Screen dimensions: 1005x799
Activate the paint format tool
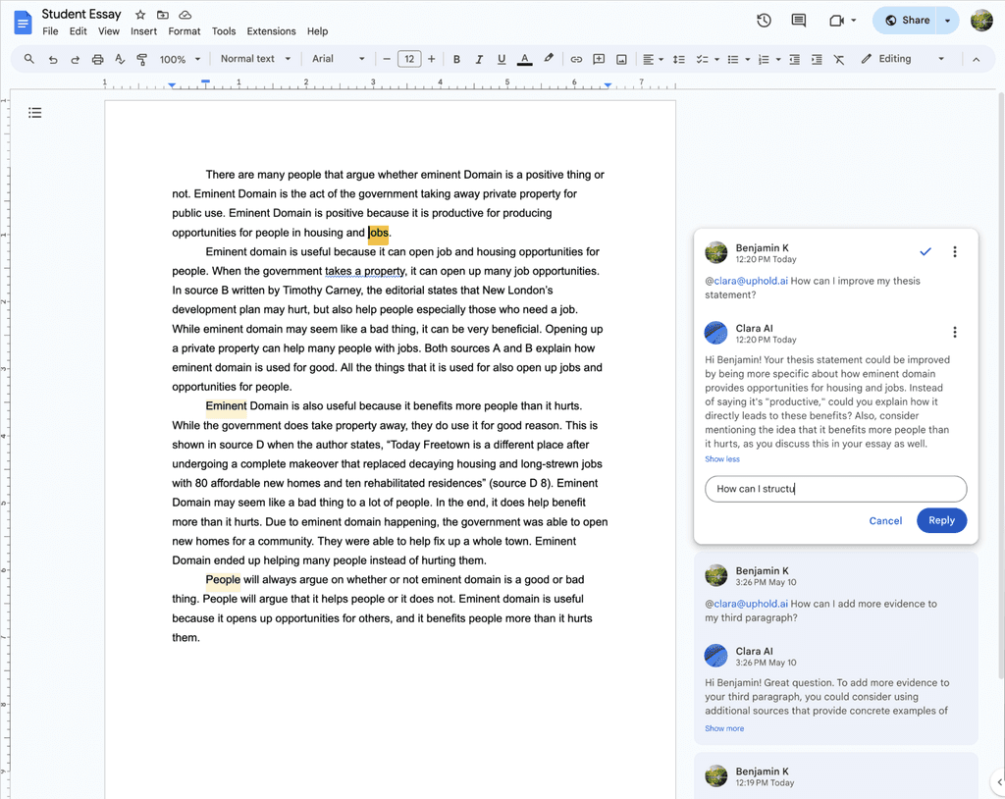[x=142, y=59]
